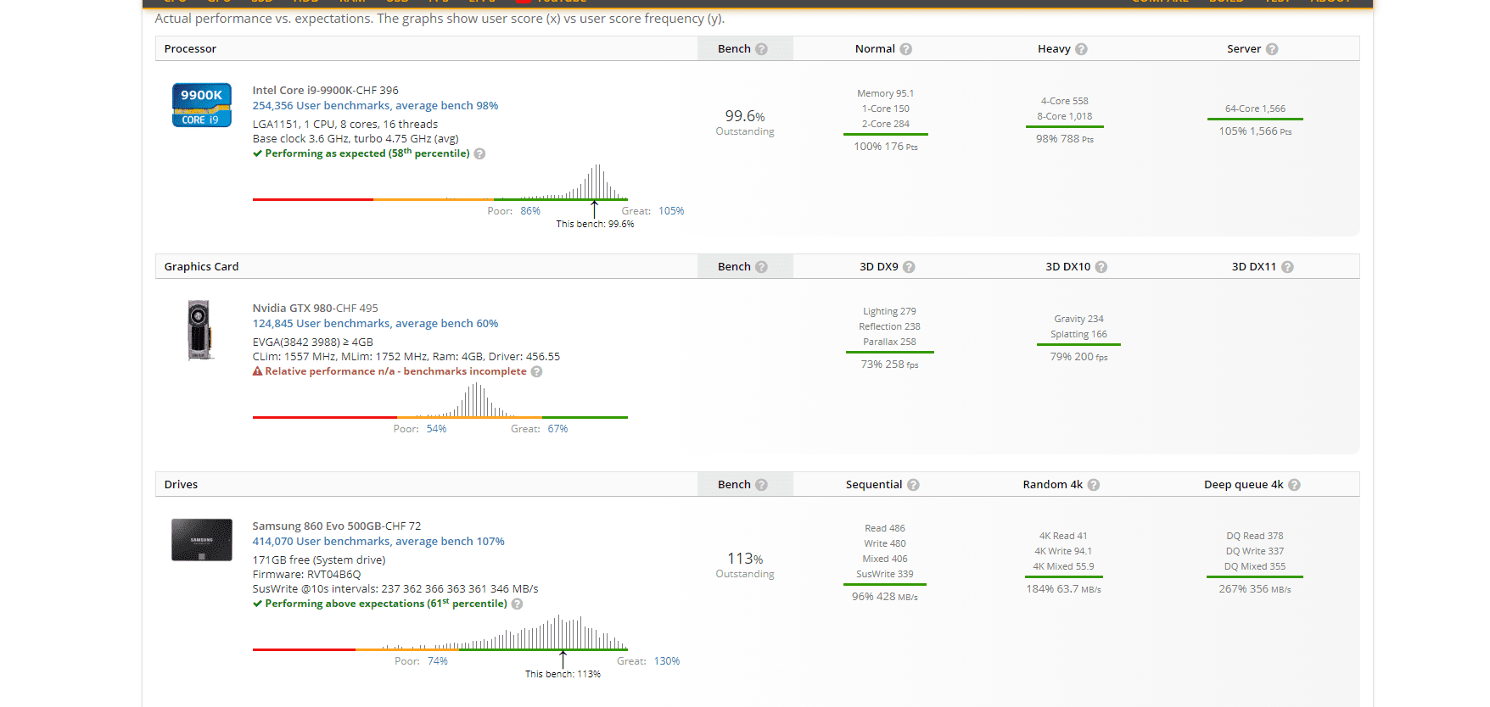Click Intel Core i9-9900K-CHF 396 title
The image size is (1490, 707).
tap(325, 91)
